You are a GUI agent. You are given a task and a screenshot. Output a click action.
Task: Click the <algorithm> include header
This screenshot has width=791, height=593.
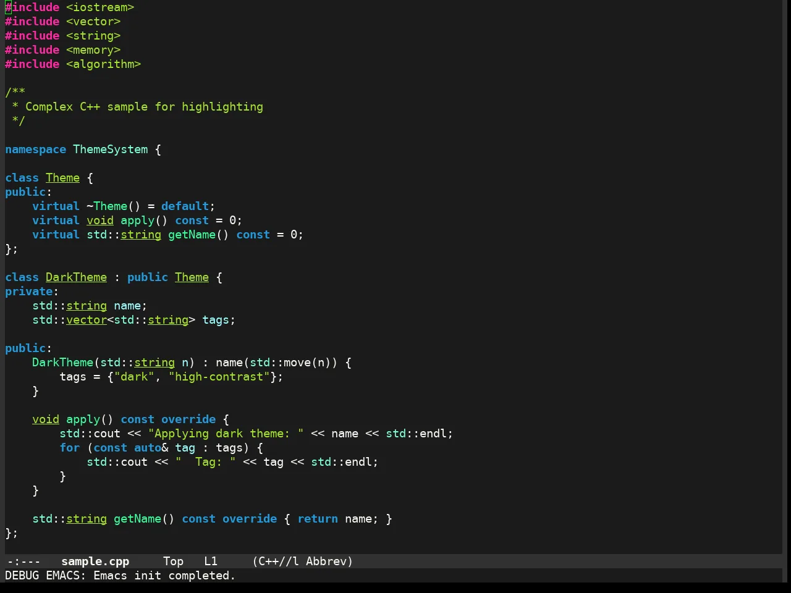click(103, 64)
